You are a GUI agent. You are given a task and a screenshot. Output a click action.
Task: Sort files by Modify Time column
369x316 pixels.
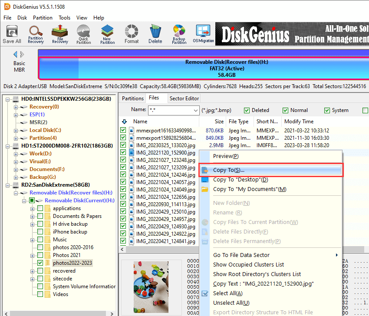coord(299,122)
